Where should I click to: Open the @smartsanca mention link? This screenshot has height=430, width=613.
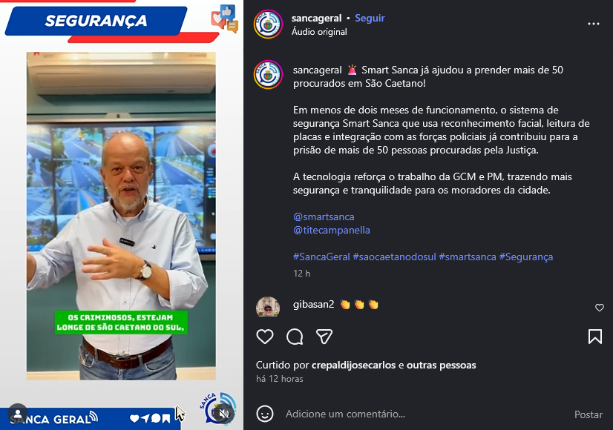coord(324,216)
